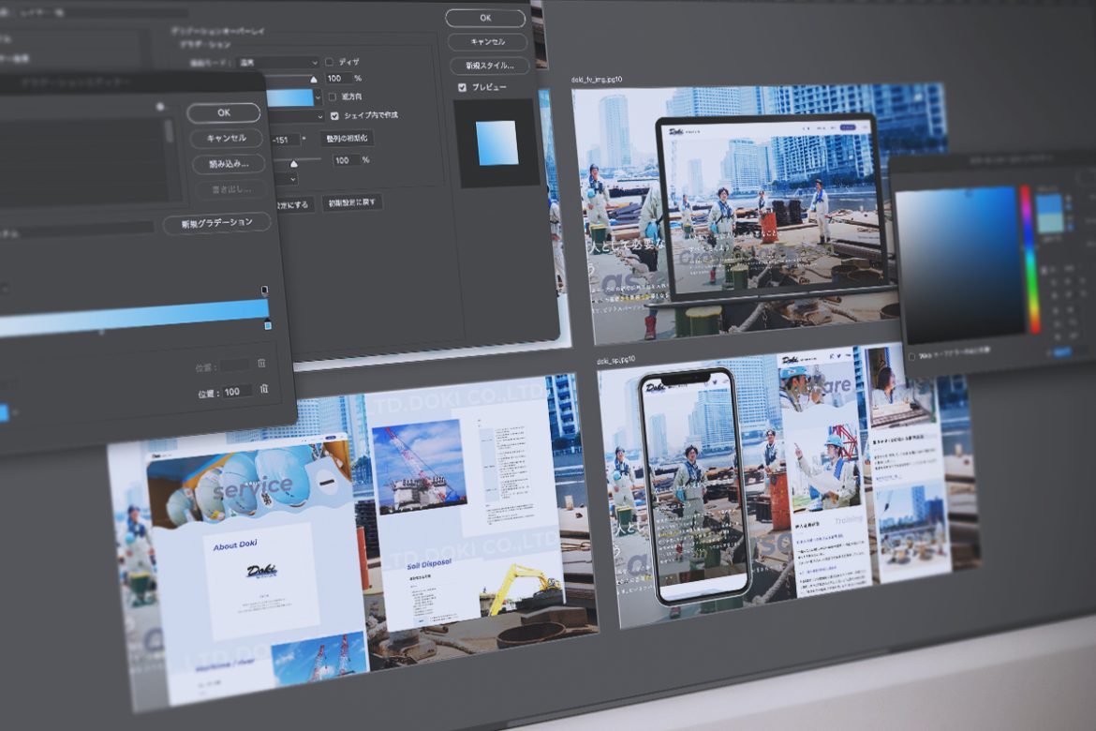Screen dimensions: 1096x731
Task: Click the rainbow hue slider in Color Picker
Action: [1029, 259]
